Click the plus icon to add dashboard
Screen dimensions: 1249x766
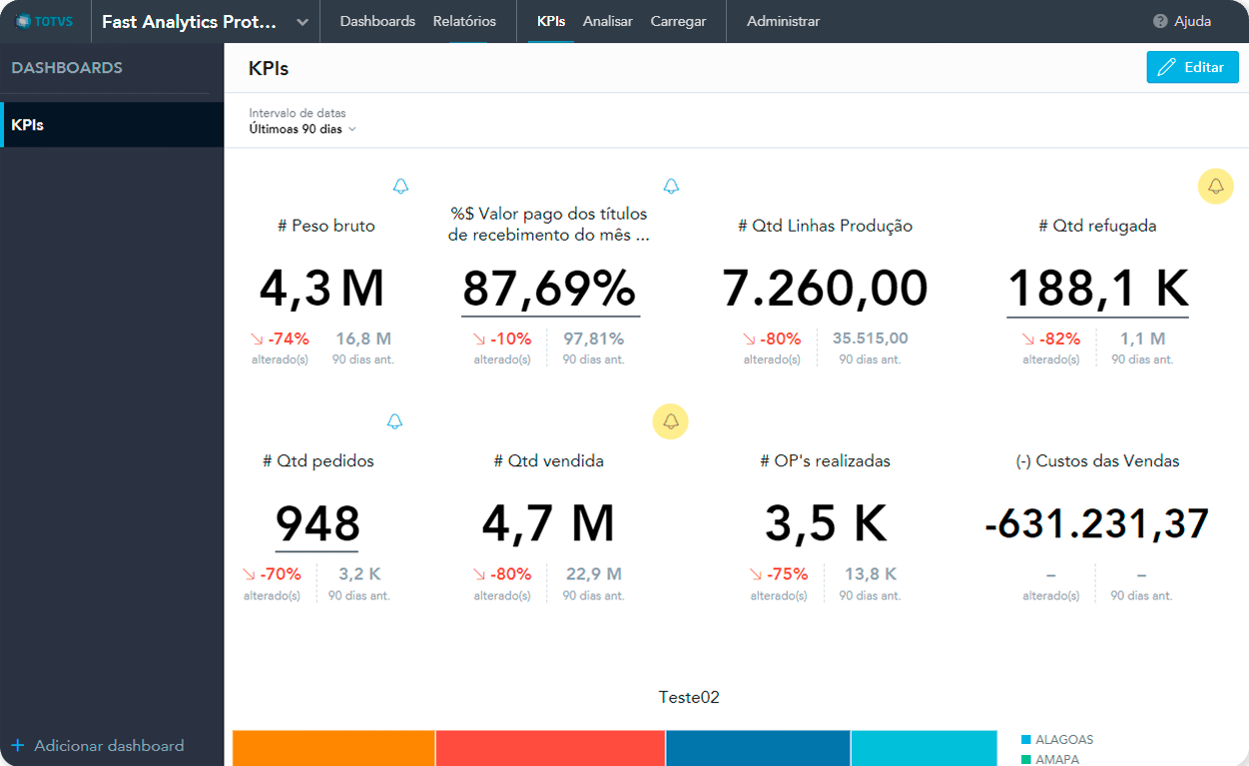coord(17,745)
